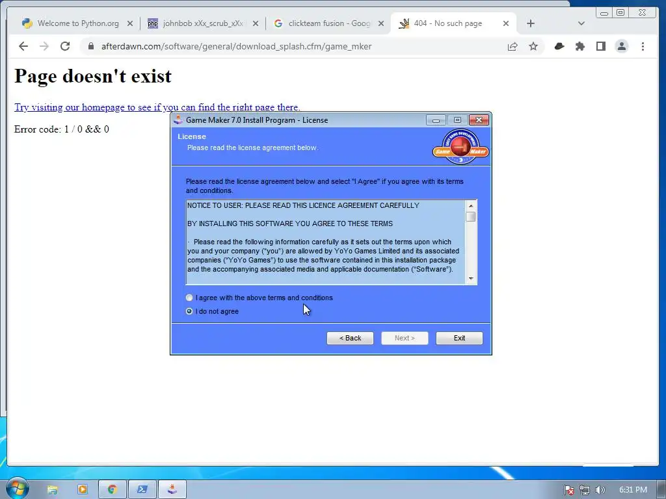Viewport: 666px width, 499px height.
Task: Click the Python favicon on first tab
Action: pyautogui.click(x=27, y=23)
